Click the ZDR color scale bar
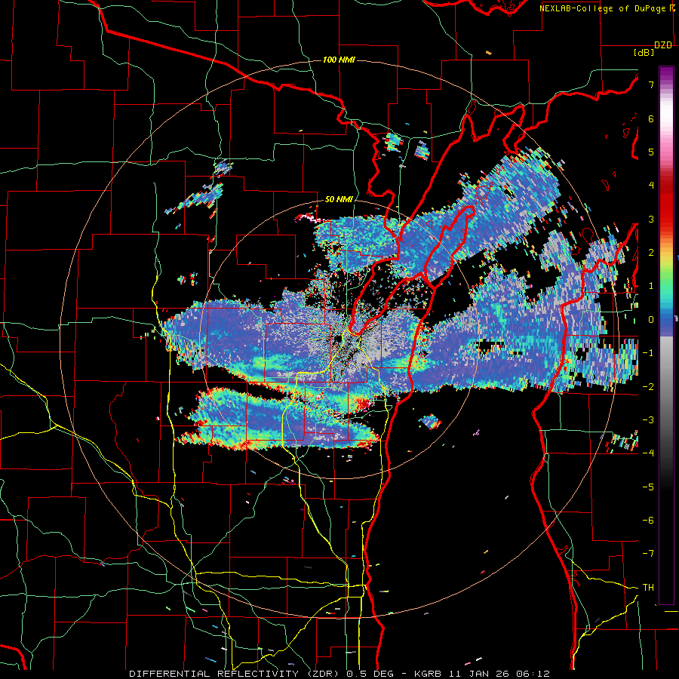This screenshot has width=679, height=679. click(x=666, y=335)
